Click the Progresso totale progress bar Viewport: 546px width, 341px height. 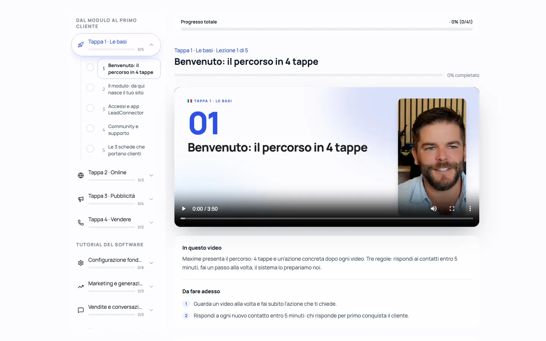pos(327,29)
